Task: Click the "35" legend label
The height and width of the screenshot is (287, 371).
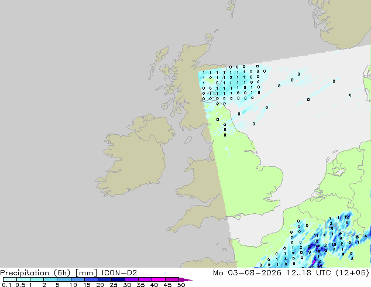Action: point(140,285)
